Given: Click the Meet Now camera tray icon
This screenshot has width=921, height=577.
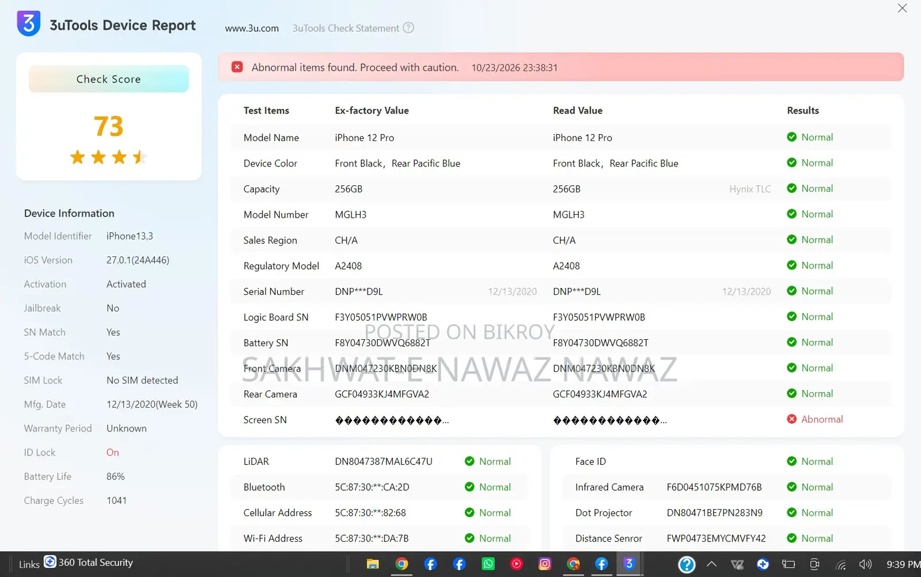Looking at the screenshot, I should 814,564.
